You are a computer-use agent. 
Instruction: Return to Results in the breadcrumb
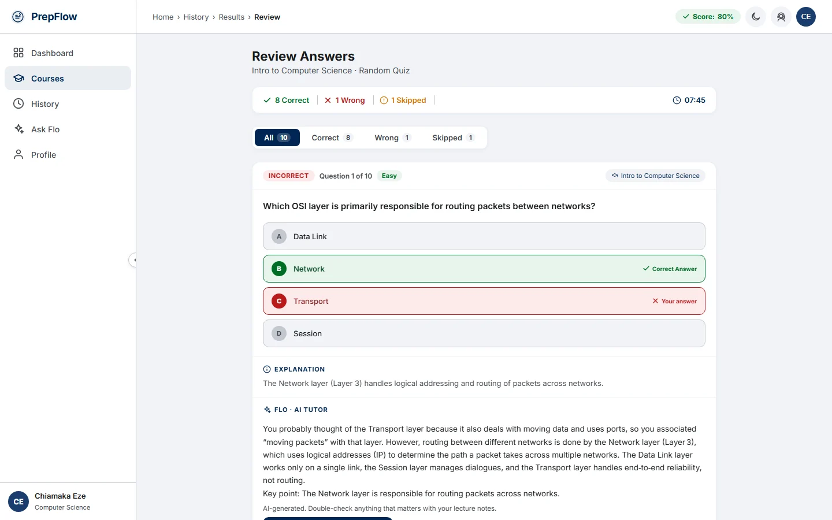tap(231, 17)
